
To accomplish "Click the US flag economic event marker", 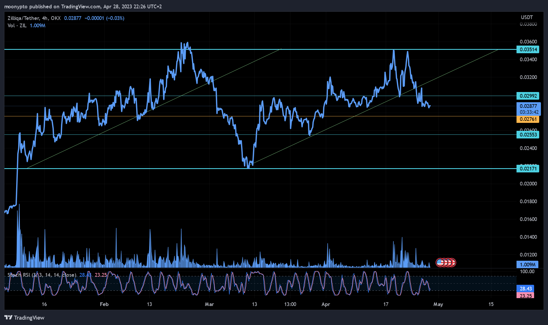I will pyautogui.click(x=440, y=263).
